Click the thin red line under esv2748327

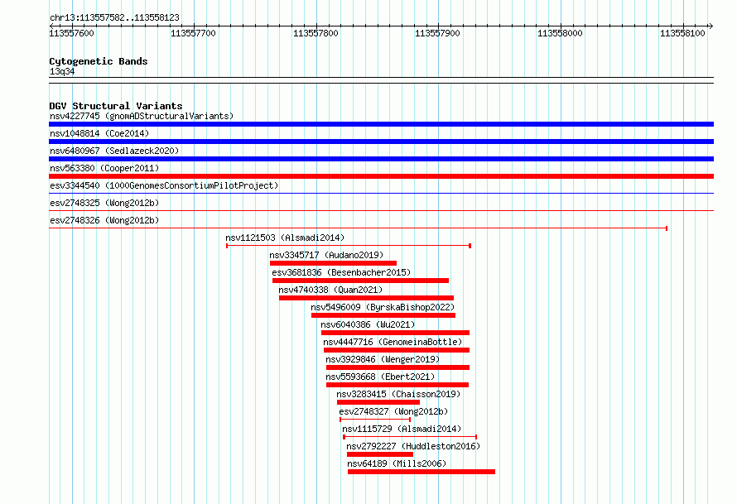pos(375,420)
